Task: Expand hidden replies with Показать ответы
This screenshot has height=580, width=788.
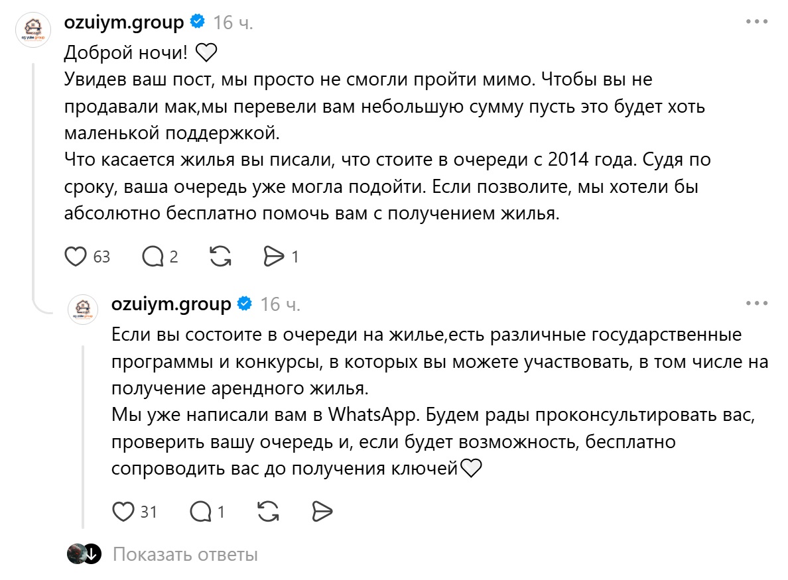Action: tap(185, 554)
